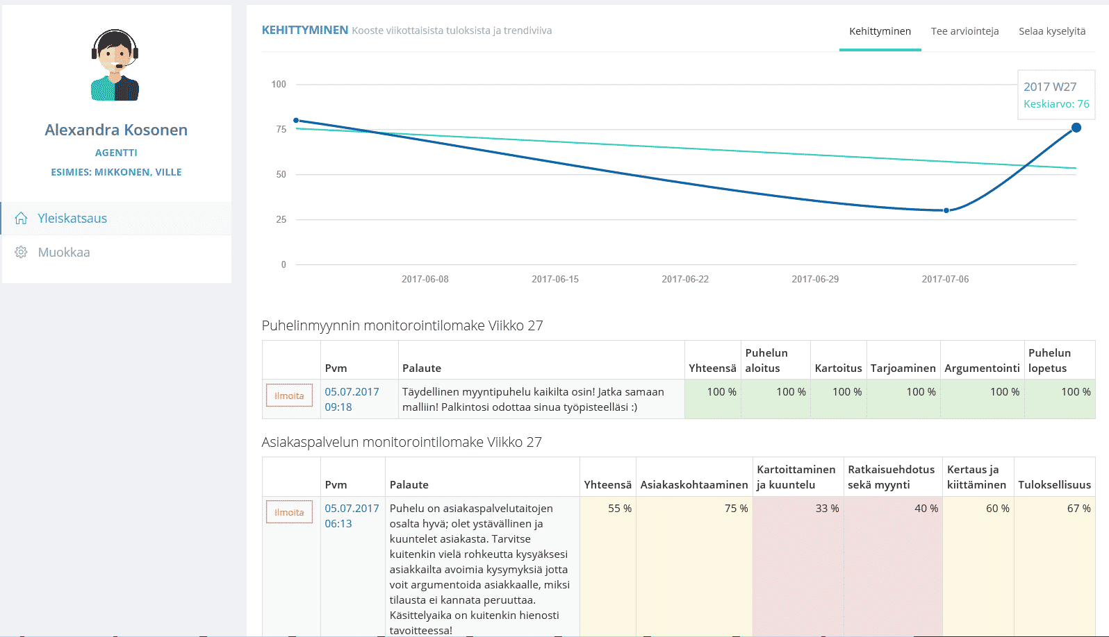The width and height of the screenshot is (1109, 637).
Task: Open the 05.07.2017 09:18 evaluation link
Action: pos(352,399)
